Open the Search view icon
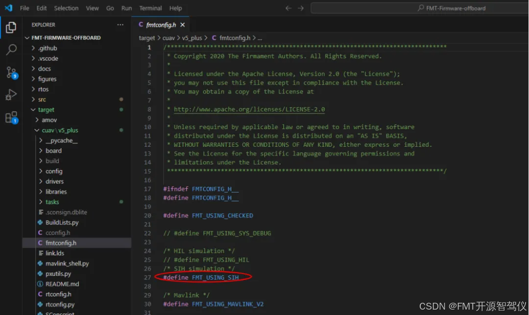Screen dimensions: 529x315 [11, 49]
